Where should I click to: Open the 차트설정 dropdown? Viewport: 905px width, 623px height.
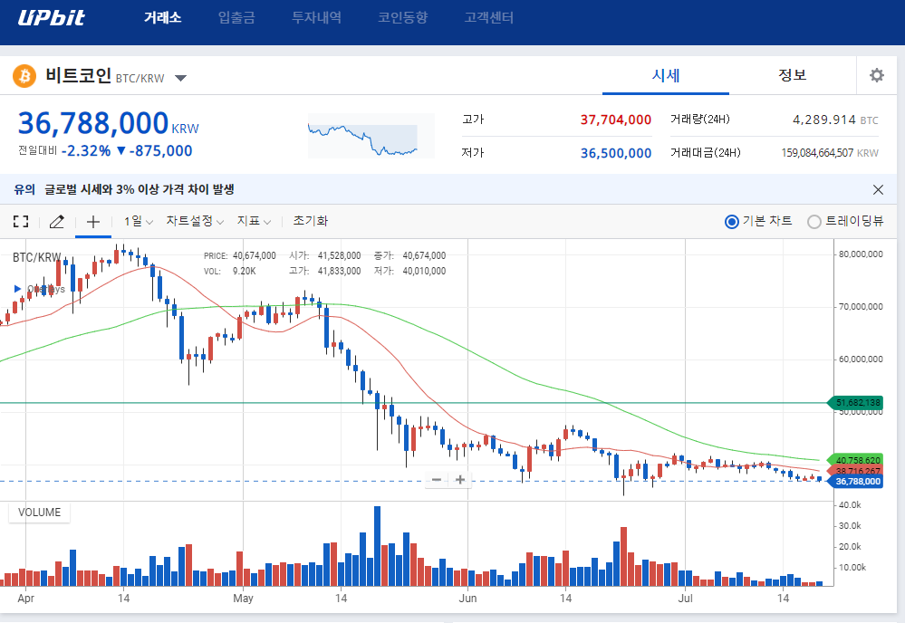pyautogui.click(x=195, y=221)
